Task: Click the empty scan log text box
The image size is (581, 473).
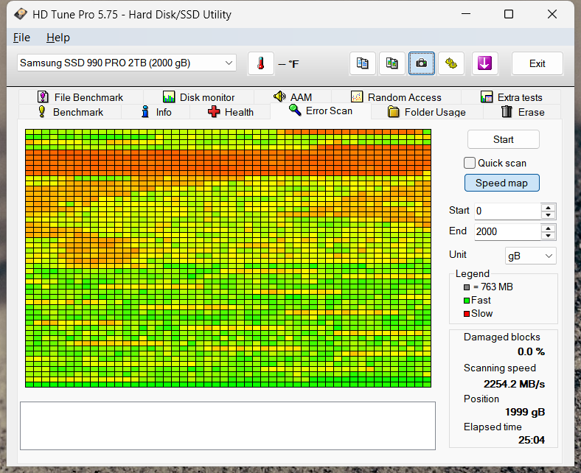Action: (x=228, y=426)
